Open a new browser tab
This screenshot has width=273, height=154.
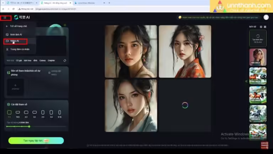point(109,3)
